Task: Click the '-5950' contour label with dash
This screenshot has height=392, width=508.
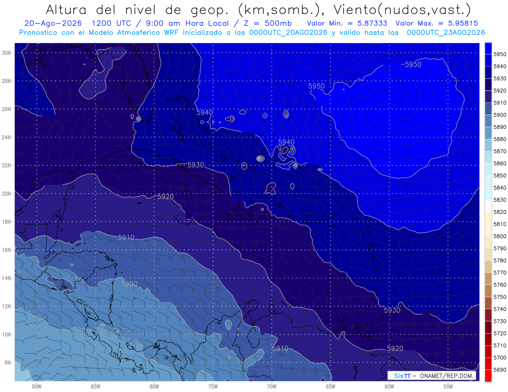Action: pos(411,64)
